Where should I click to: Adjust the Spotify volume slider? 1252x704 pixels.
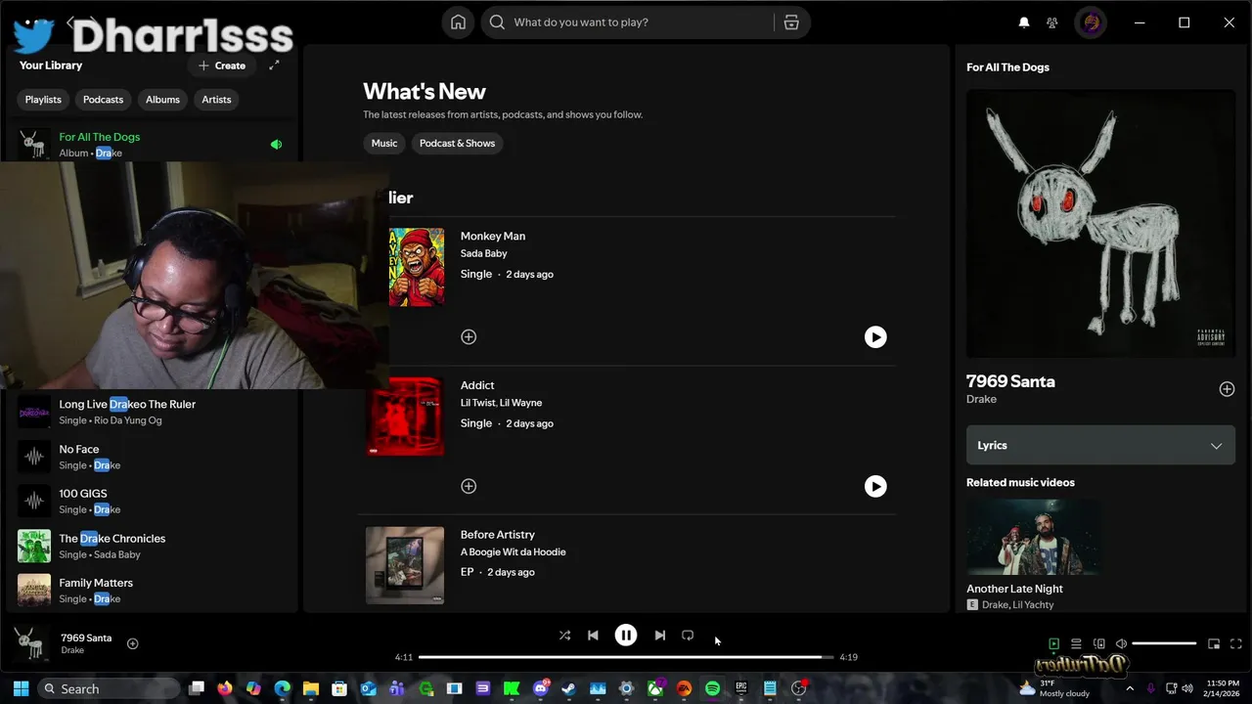point(1164,643)
